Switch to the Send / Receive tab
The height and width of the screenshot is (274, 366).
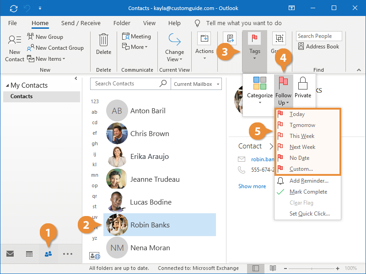pyautogui.click(x=81, y=23)
